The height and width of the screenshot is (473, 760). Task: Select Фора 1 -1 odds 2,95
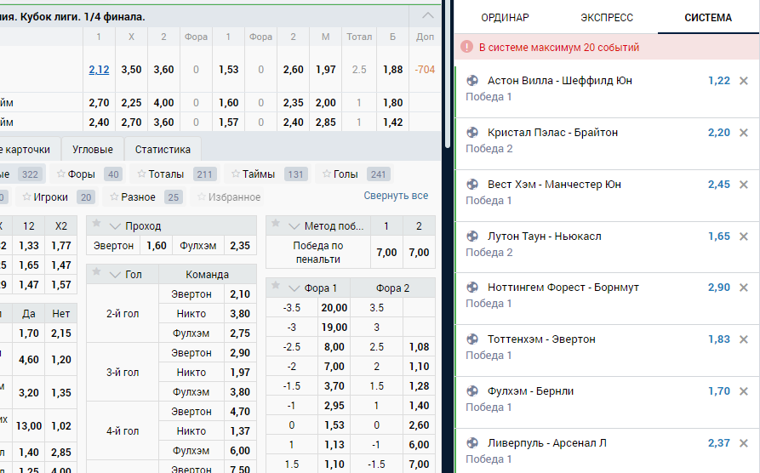pyautogui.click(x=334, y=406)
